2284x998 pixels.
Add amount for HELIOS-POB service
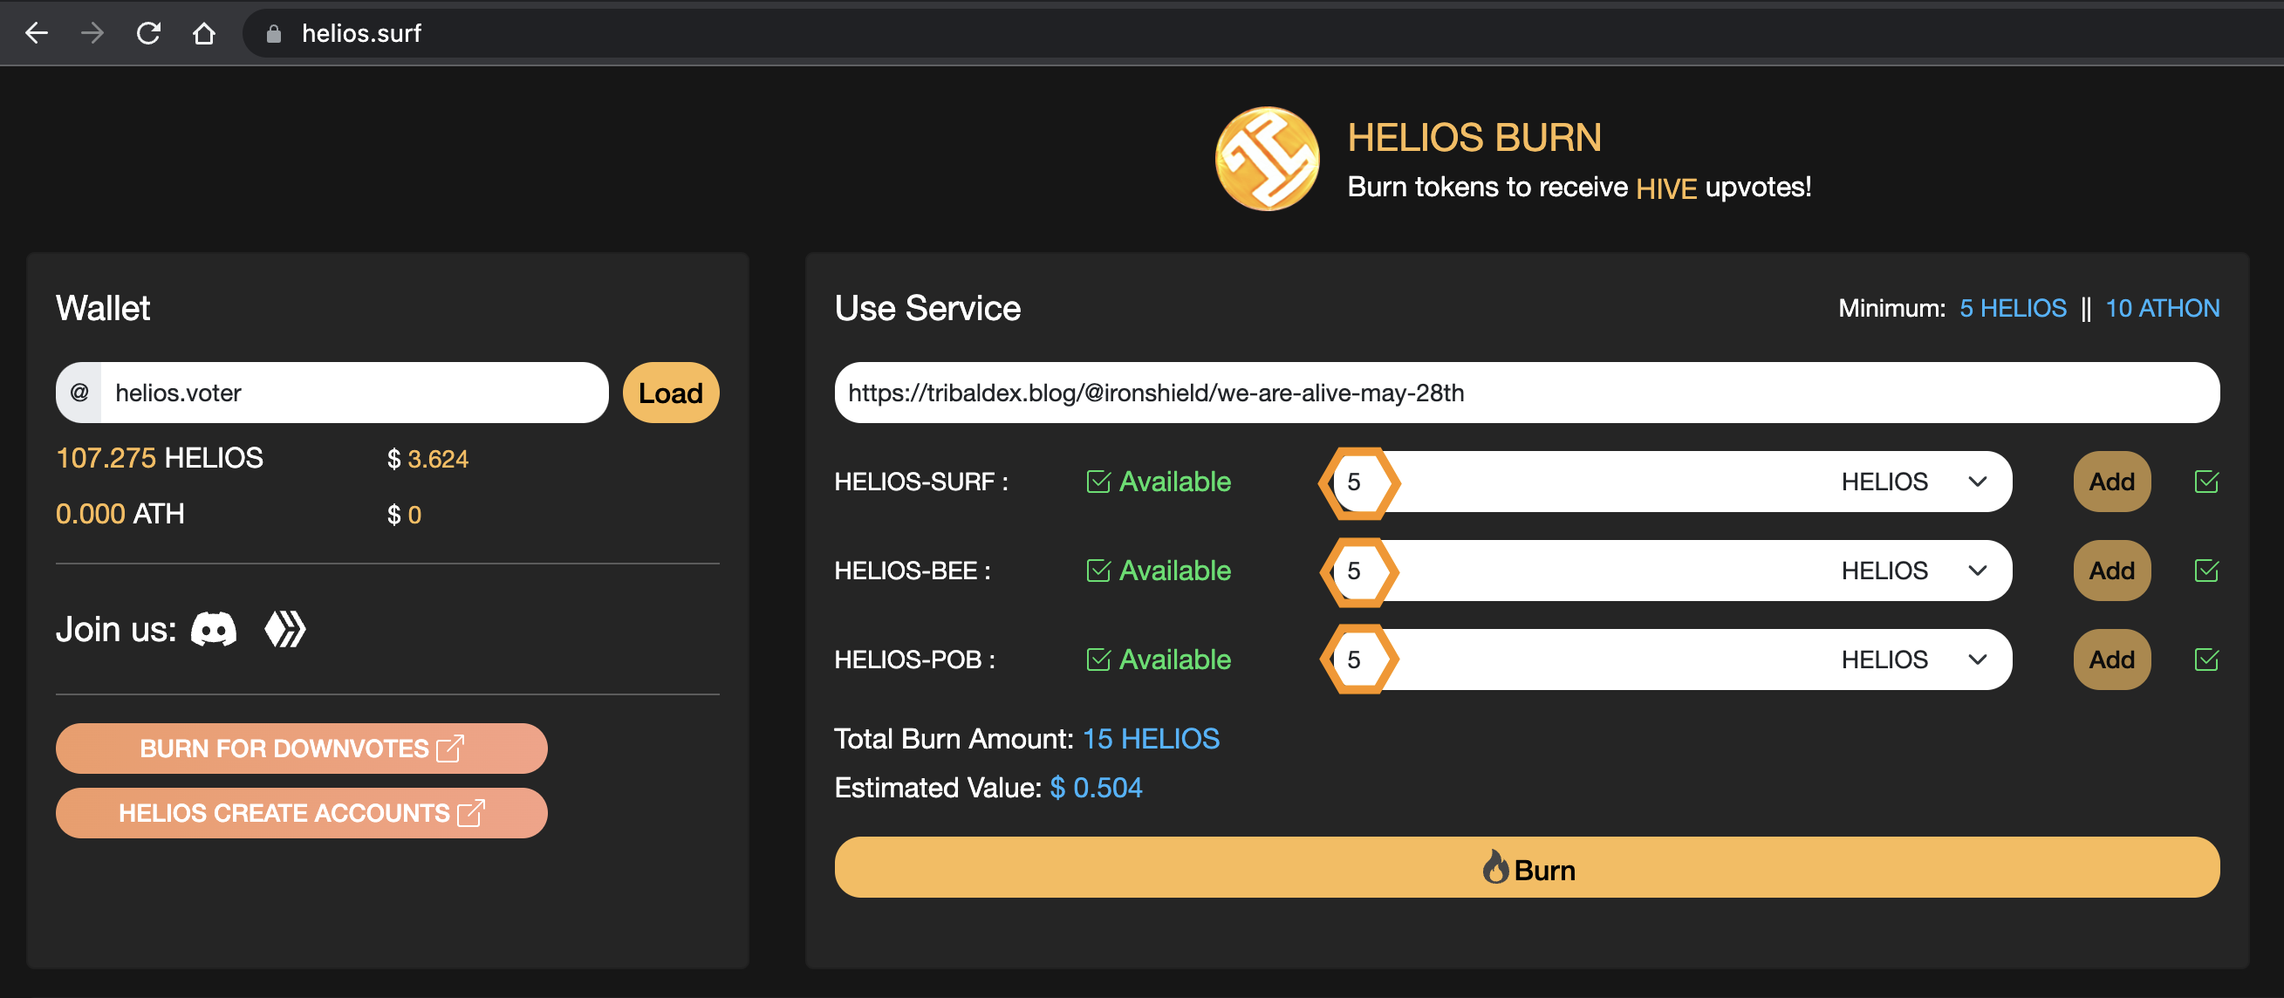point(2111,659)
